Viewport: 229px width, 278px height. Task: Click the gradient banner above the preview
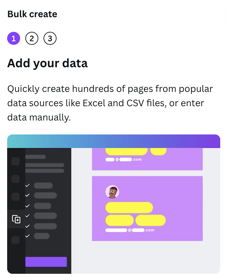pyautogui.click(x=114, y=141)
